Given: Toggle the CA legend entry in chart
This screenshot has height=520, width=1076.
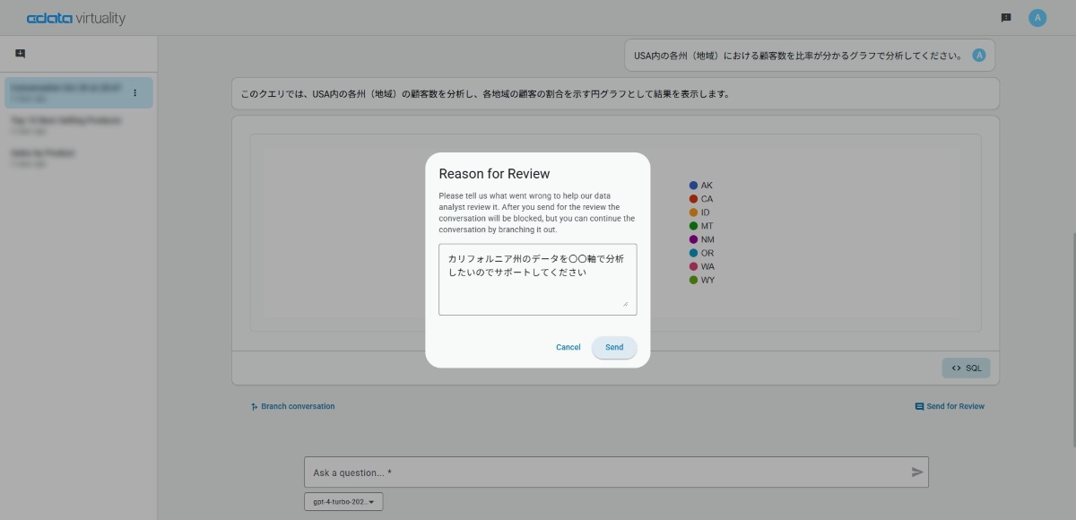Looking at the screenshot, I should (700, 199).
